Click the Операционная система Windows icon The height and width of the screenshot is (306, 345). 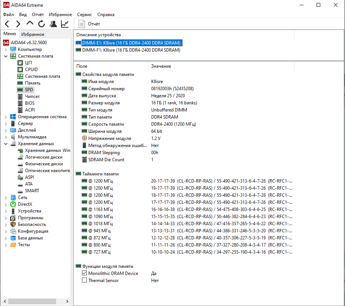(13, 117)
